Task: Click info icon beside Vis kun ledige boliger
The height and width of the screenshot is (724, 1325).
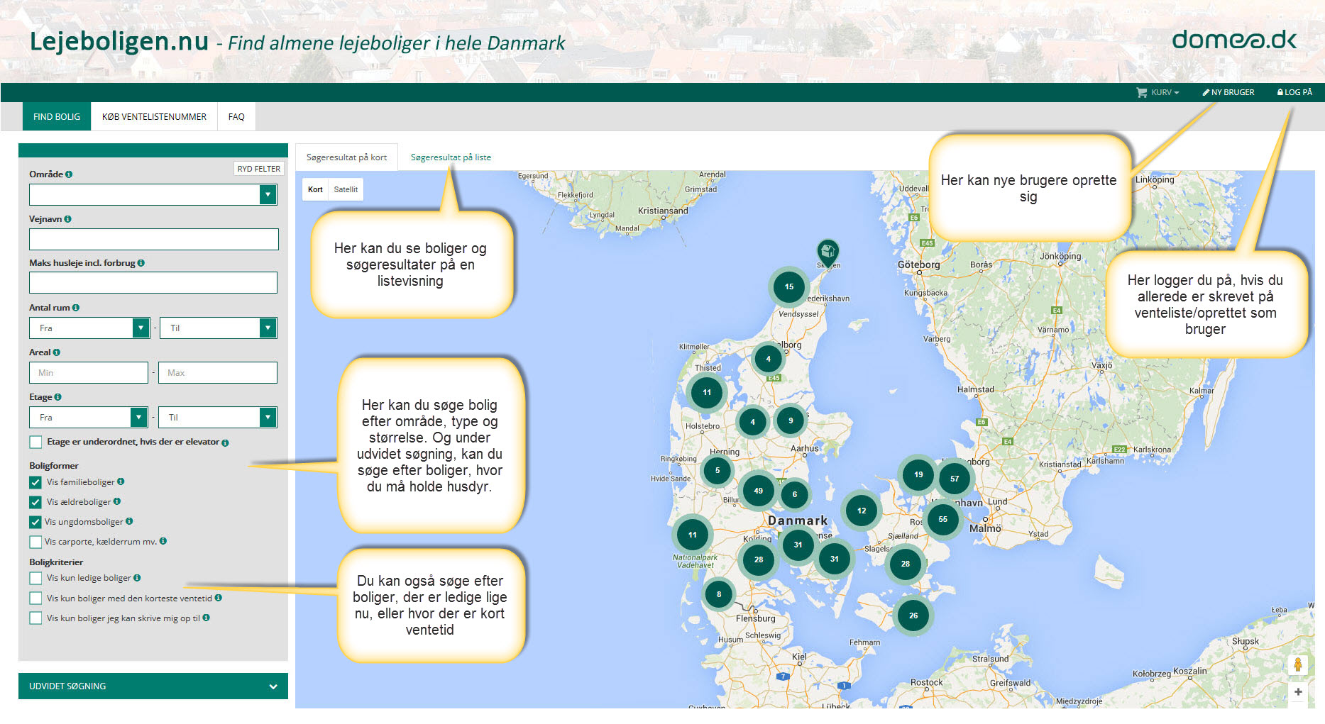Action: (137, 578)
